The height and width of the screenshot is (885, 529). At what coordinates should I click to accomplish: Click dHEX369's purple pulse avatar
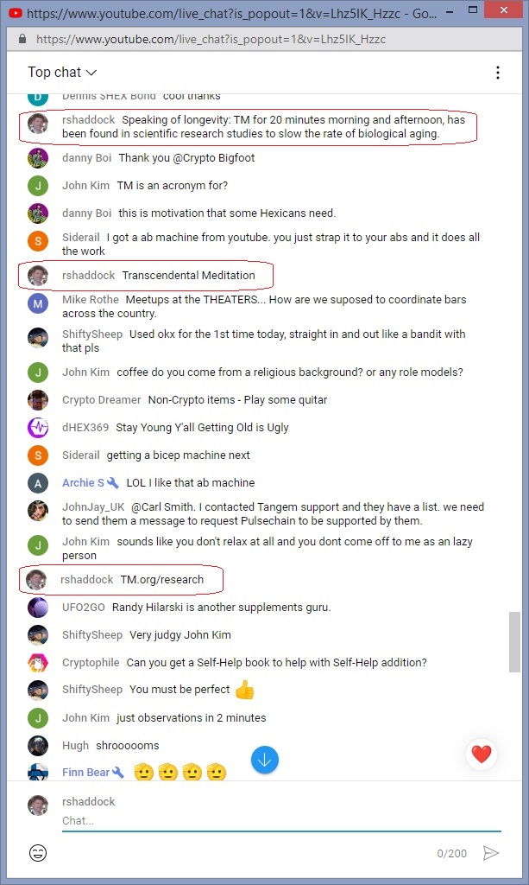click(x=38, y=427)
